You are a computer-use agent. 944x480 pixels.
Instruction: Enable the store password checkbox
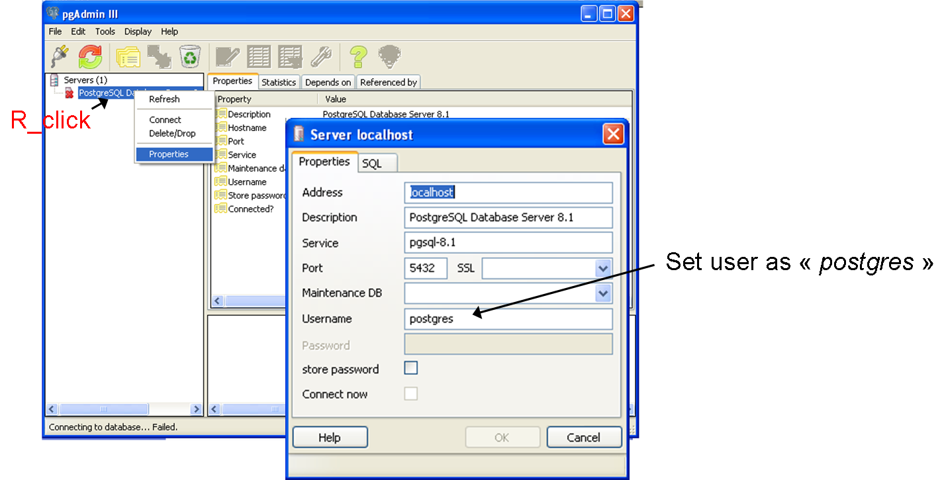(x=411, y=368)
